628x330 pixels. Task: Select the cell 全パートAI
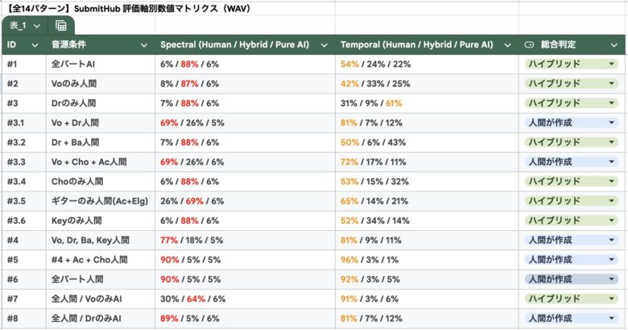(x=101, y=64)
